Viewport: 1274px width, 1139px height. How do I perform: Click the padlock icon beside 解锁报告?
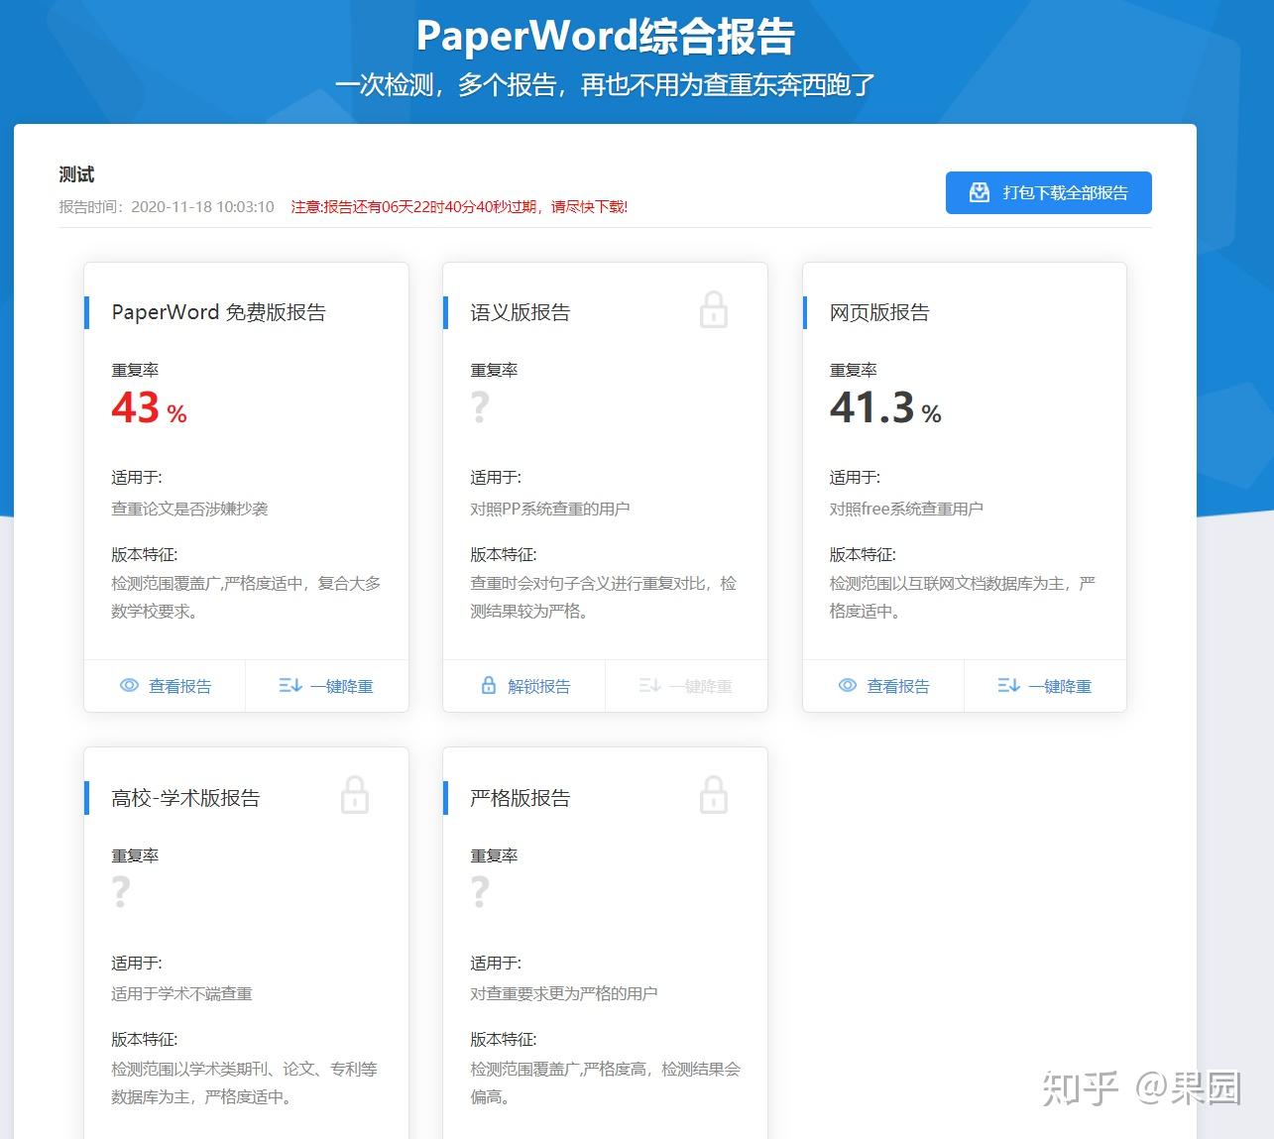pos(489,685)
